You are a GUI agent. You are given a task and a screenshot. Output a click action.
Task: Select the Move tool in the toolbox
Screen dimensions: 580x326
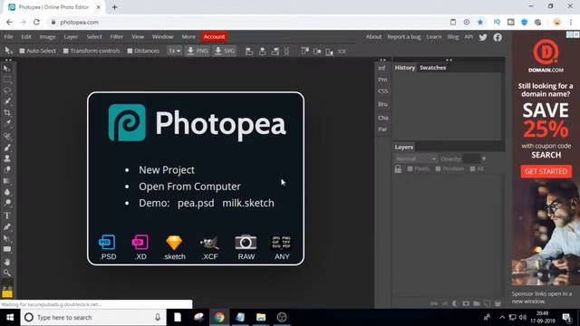[x=6, y=69]
